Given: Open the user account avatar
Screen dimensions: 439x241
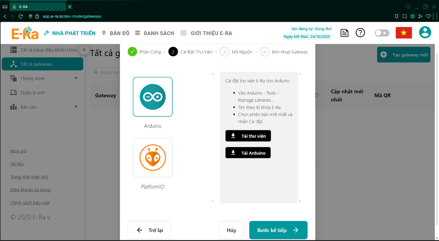Looking at the screenshot, I should 425,32.
